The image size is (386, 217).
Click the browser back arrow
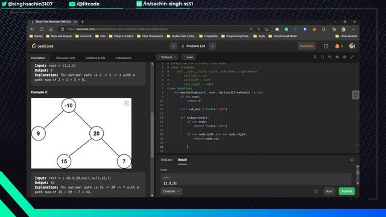coord(32,29)
